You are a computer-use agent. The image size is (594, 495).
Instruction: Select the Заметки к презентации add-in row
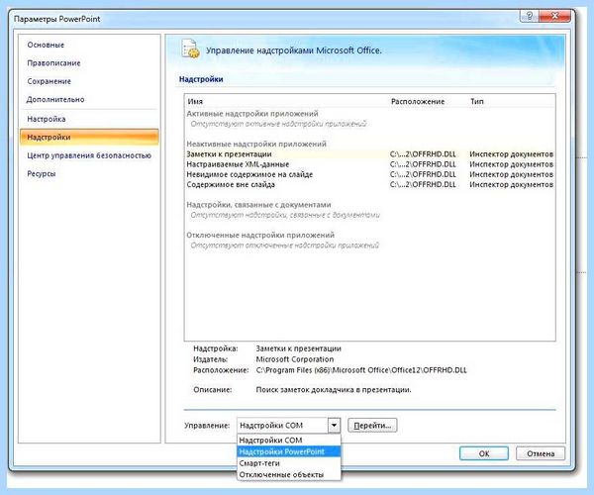point(369,154)
